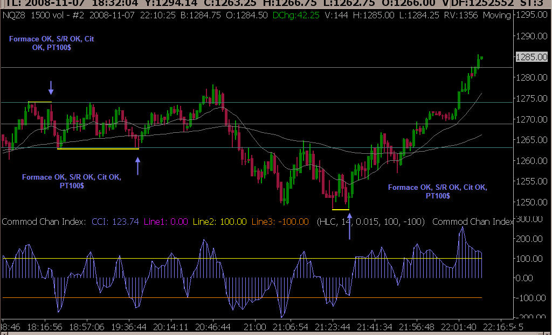Click the O:1284.50 value in chart header
The height and width of the screenshot is (335, 552).
click(247, 16)
